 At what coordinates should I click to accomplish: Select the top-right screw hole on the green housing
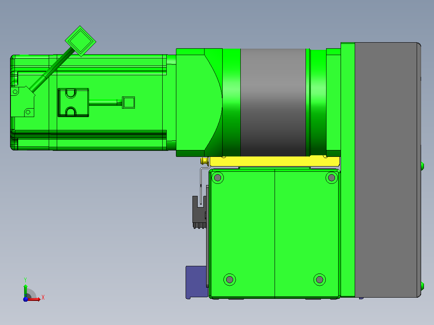(x=332, y=177)
